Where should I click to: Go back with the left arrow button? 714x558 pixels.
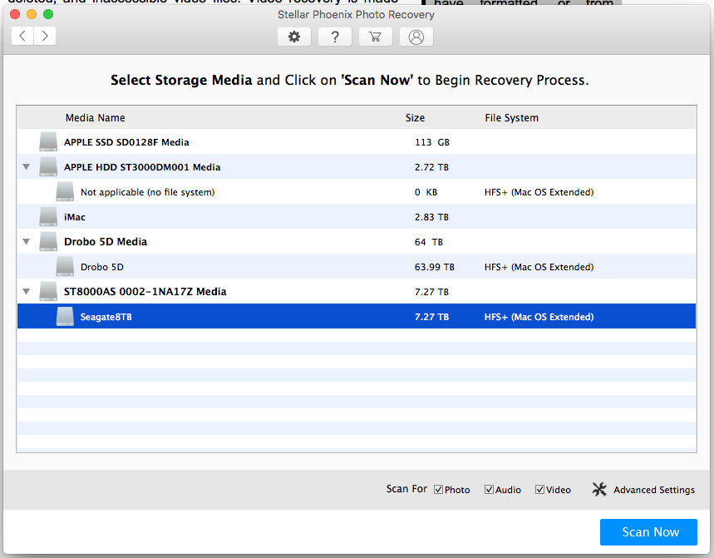(22, 36)
